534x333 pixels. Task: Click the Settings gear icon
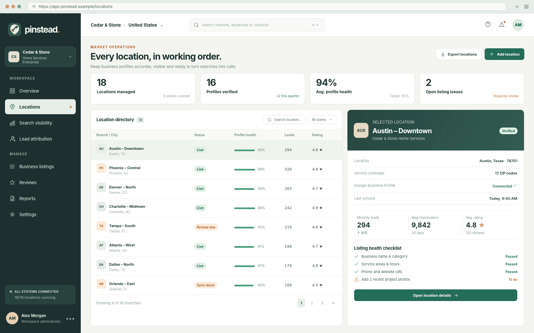pyautogui.click(x=12, y=214)
